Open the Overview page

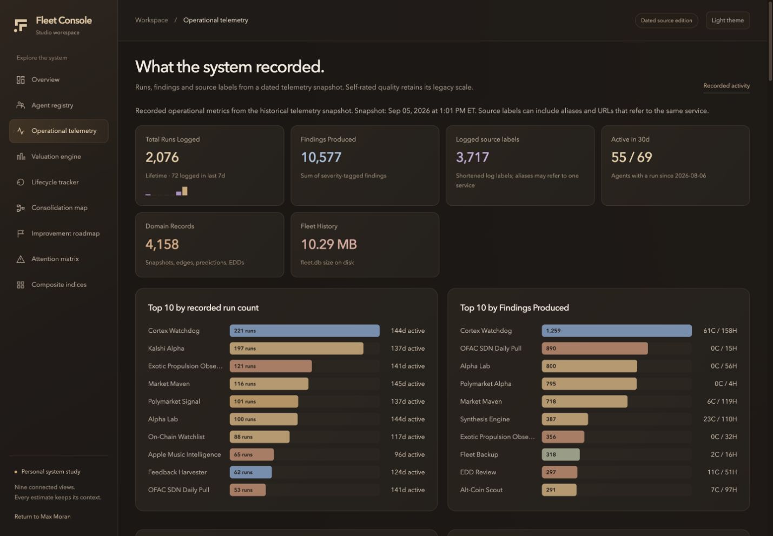58,80
